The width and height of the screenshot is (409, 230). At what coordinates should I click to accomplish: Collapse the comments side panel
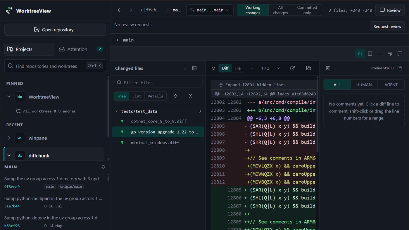pos(328,68)
